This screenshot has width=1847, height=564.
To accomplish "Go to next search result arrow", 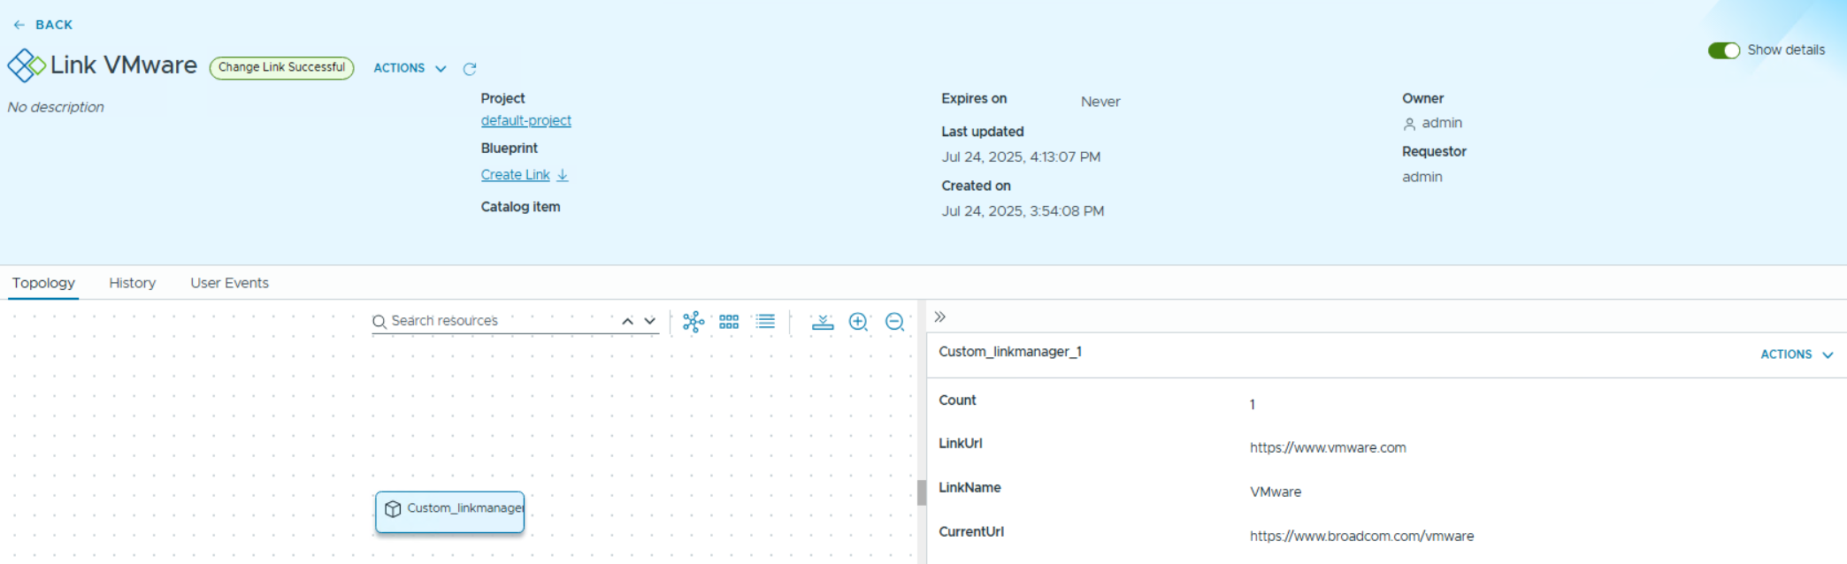I will tap(650, 321).
